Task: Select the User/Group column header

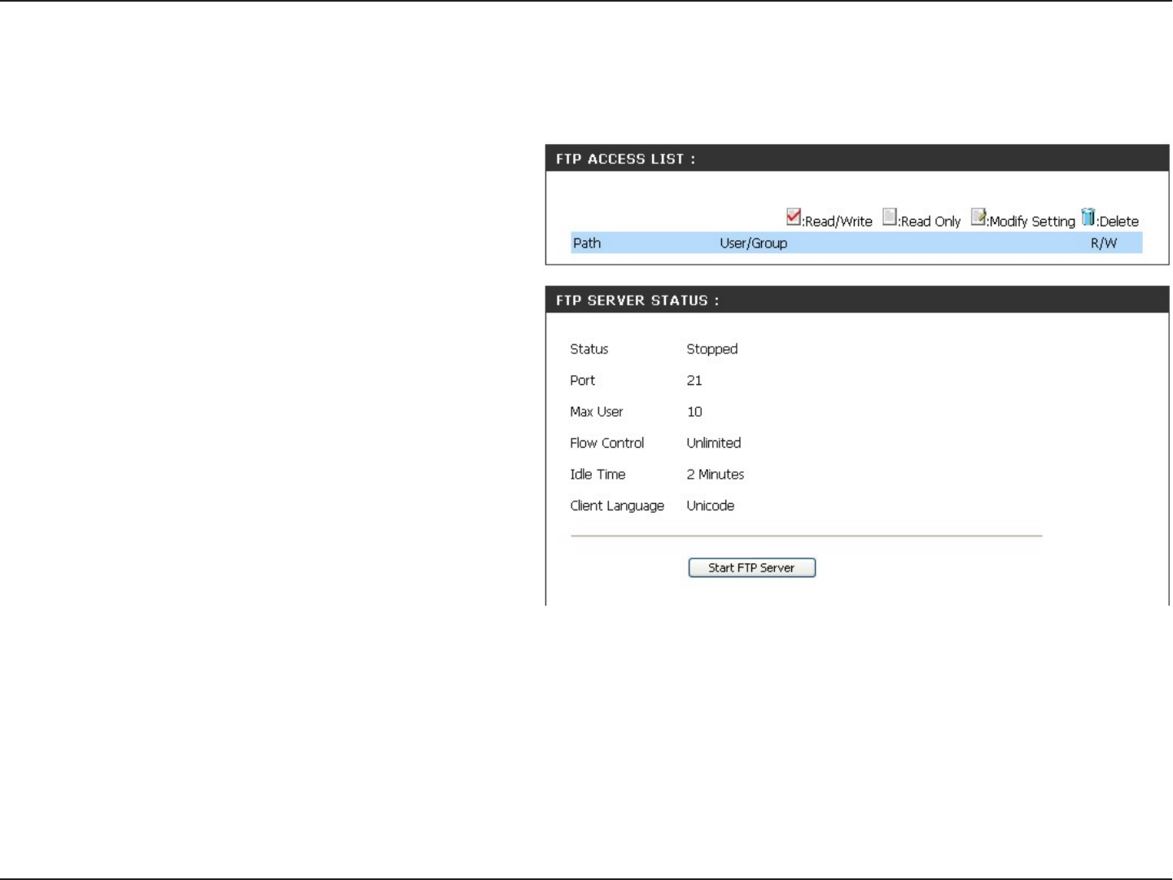Action: tap(754, 243)
